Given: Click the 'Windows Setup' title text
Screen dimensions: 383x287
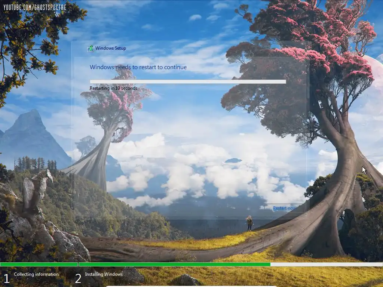Looking at the screenshot, I should tap(111, 48).
